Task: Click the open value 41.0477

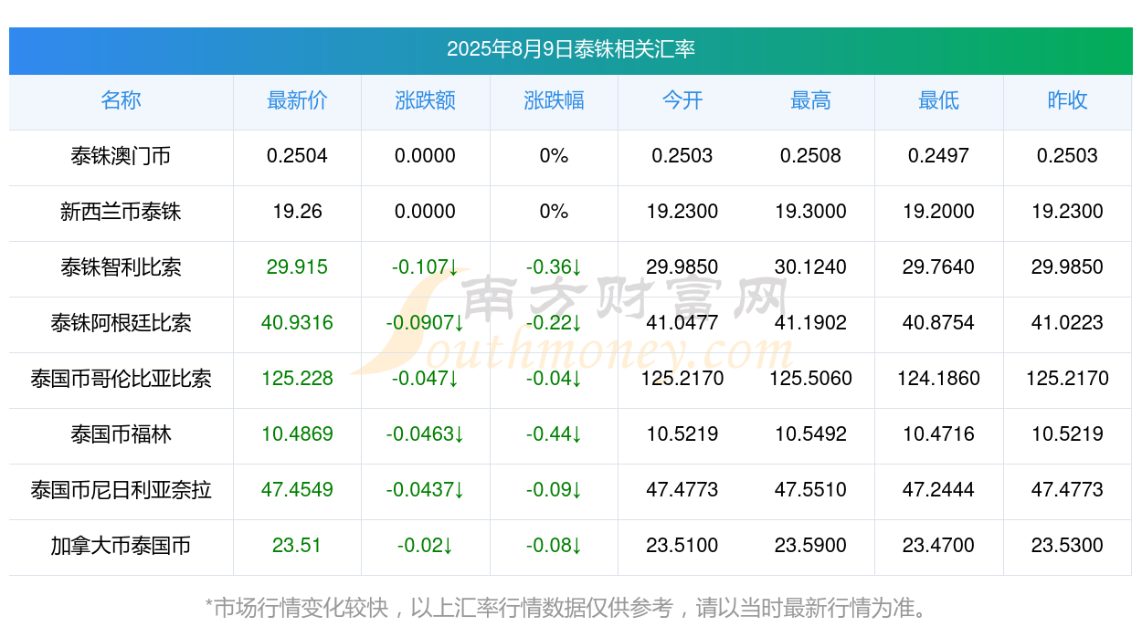Action: point(682,323)
